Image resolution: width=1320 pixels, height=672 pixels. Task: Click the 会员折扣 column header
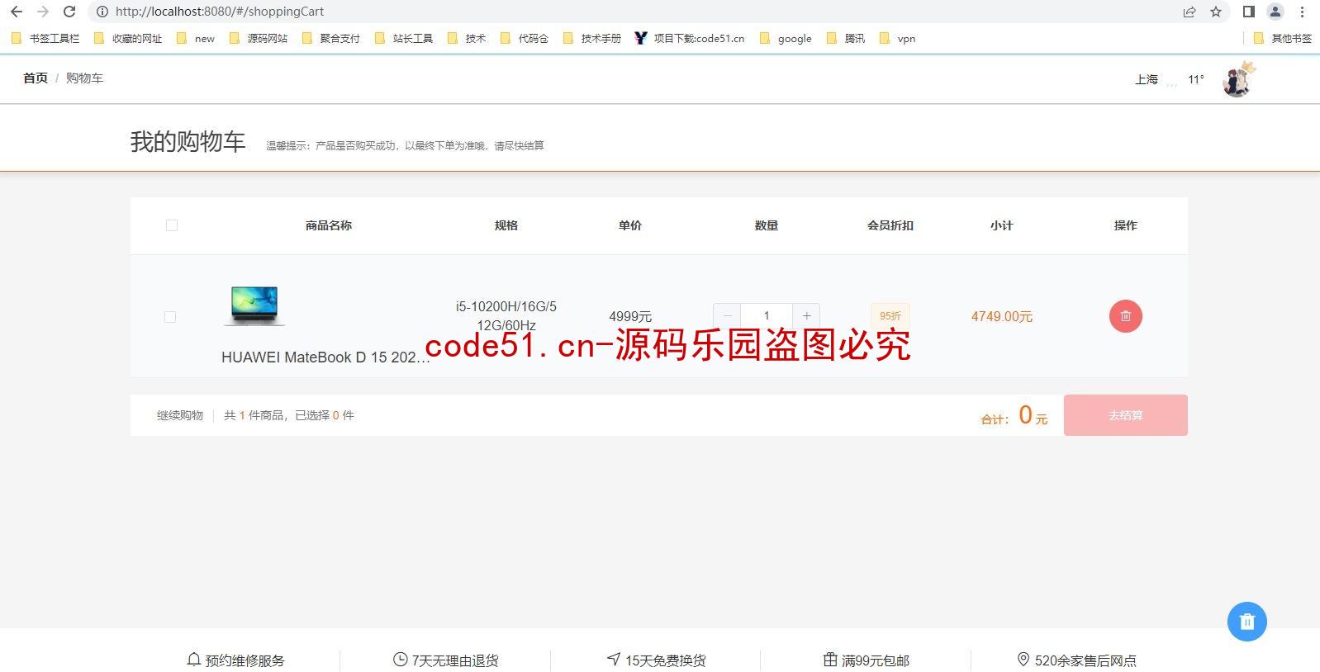click(x=890, y=225)
